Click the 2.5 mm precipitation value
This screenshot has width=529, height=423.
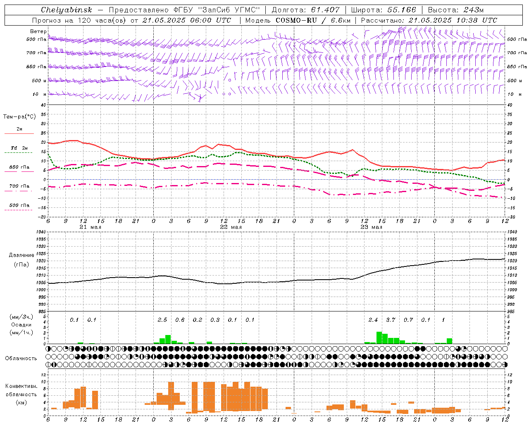162,320
